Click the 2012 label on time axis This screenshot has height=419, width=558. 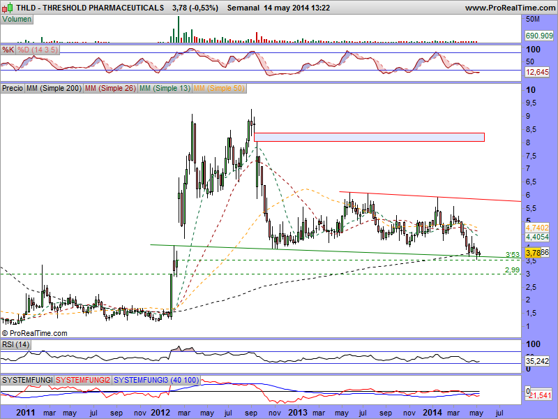pos(160,413)
